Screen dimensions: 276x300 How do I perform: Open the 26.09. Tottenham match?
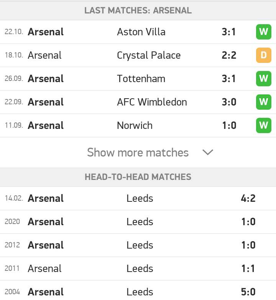click(138, 79)
